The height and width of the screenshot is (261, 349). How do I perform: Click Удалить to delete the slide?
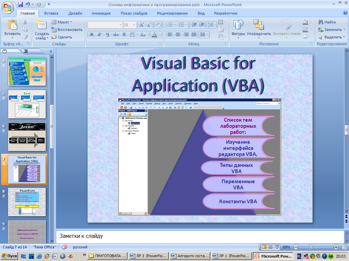pyautogui.click(x=62, y=37)
